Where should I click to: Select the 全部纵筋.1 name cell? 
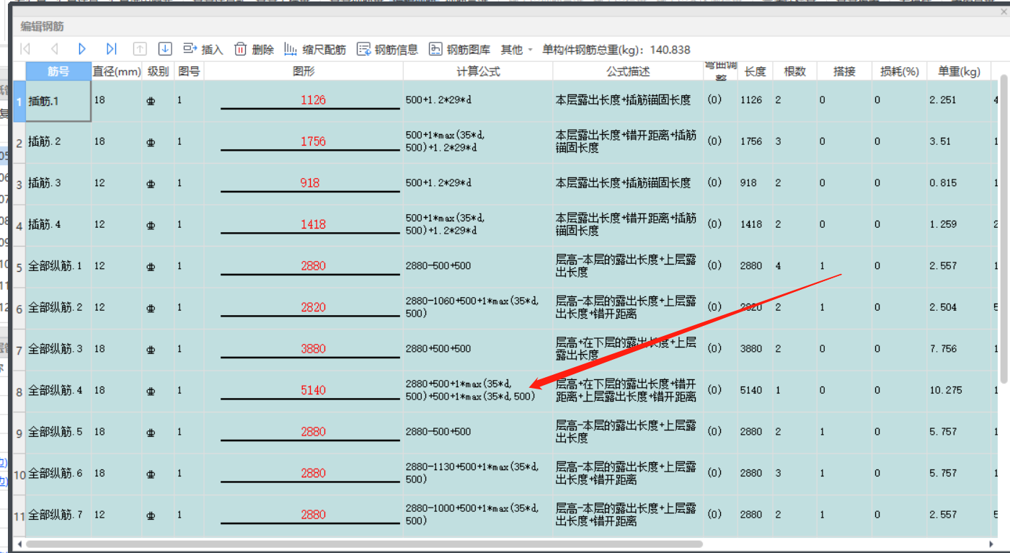58,266
